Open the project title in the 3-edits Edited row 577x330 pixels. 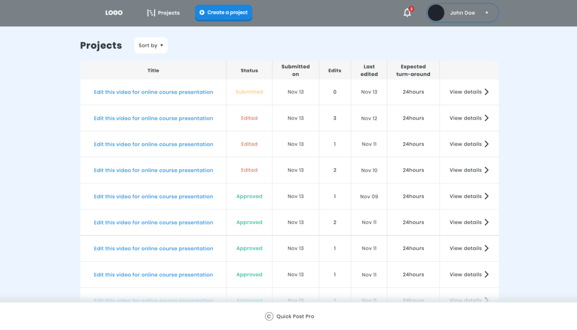point(153,118)
